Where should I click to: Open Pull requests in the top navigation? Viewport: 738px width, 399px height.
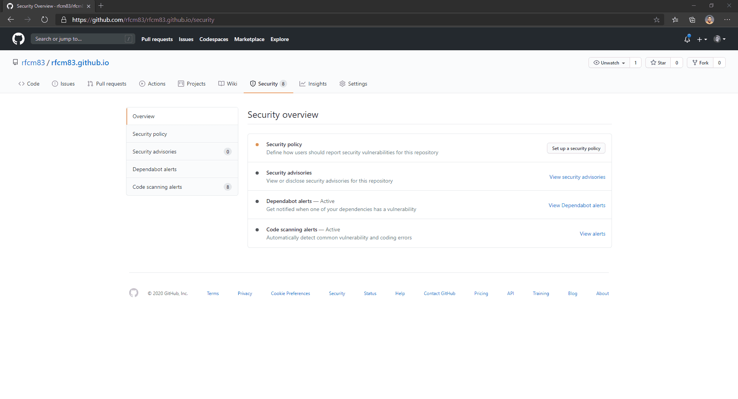click(x=157, y=39)
